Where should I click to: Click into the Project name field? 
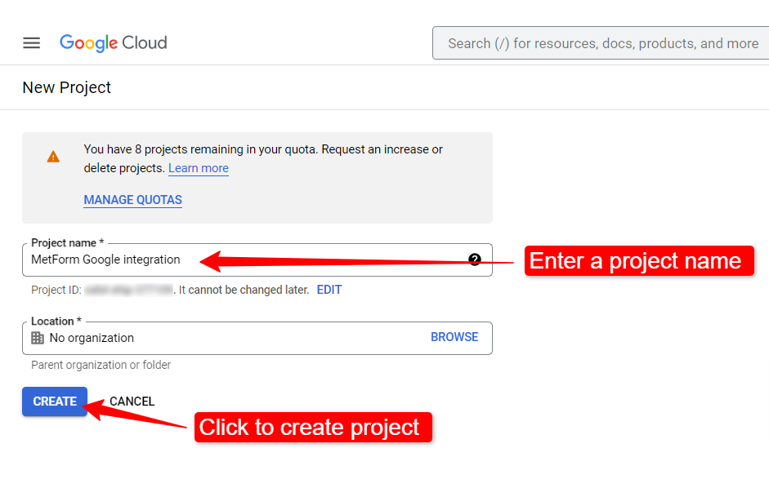tap(257, 260)
